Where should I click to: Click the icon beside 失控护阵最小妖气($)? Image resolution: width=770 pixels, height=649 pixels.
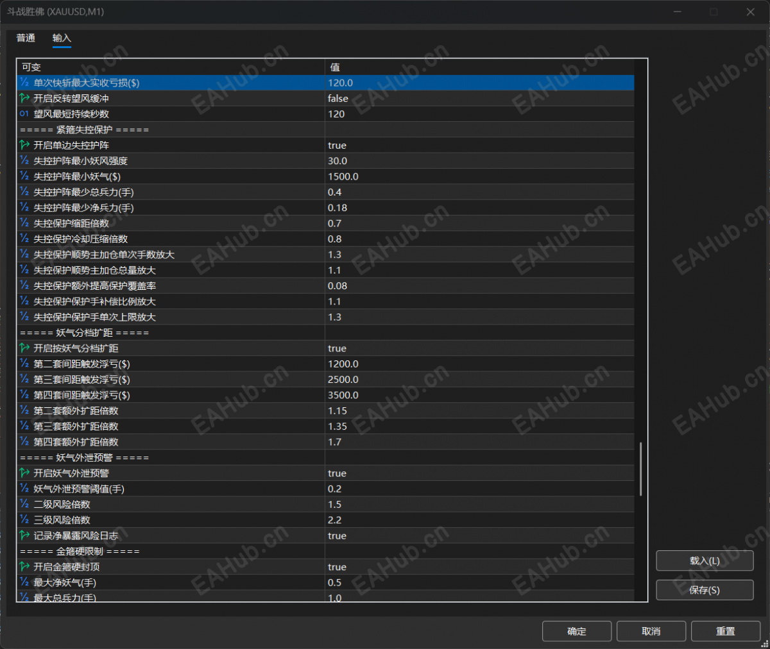pos(24,176)
